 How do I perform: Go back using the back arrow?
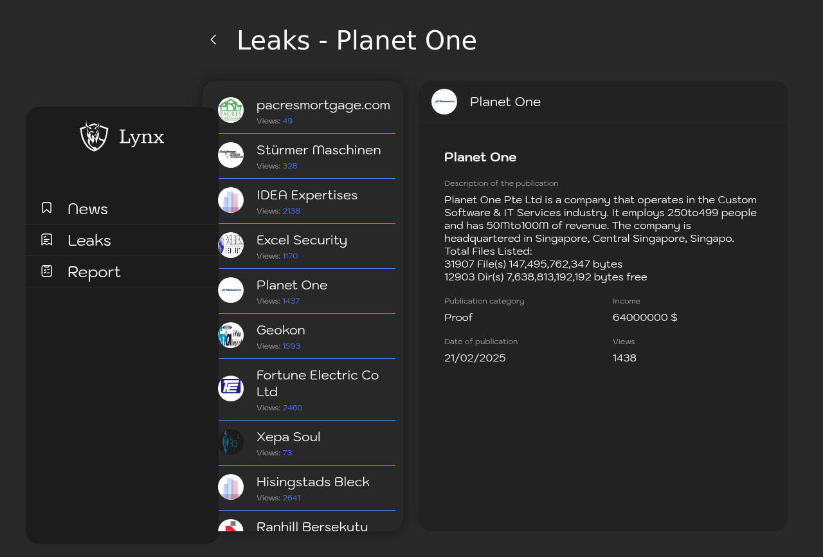coord(213,40)
